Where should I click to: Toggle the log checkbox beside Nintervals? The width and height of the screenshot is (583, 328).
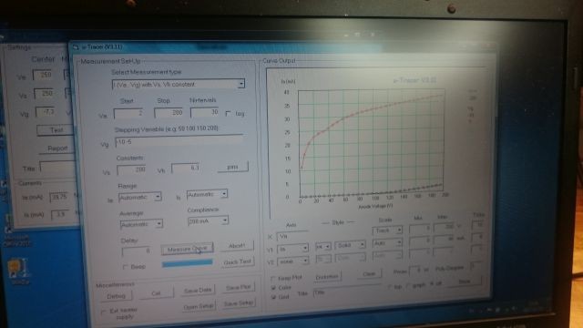(x=228, y=113)
